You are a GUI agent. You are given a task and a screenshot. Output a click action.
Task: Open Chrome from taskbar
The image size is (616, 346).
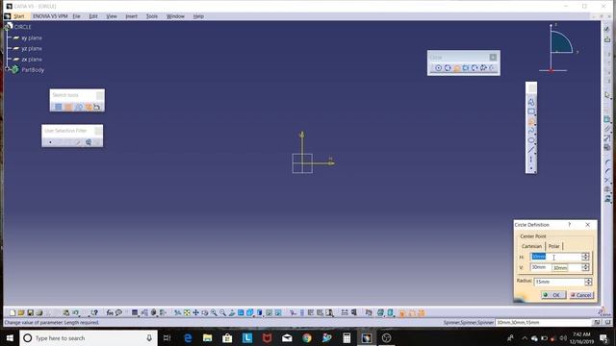[307, 337]
